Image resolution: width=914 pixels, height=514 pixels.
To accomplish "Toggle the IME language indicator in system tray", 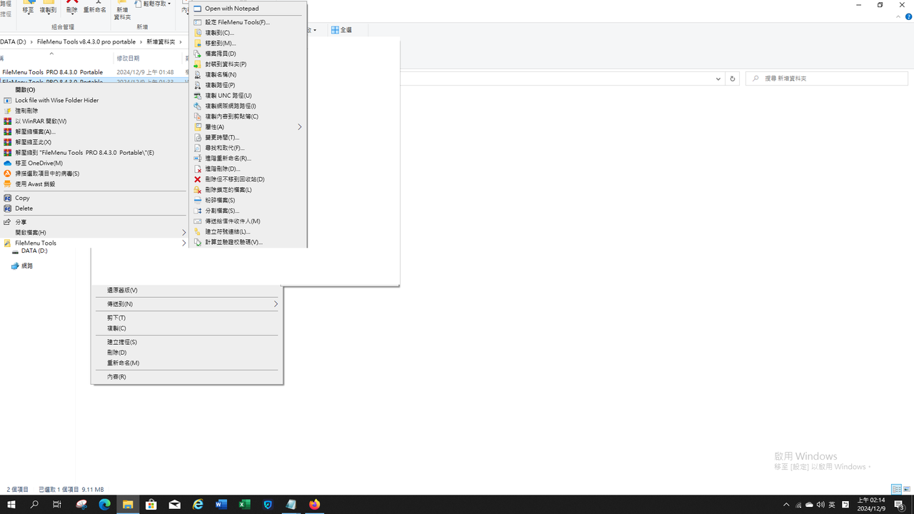I will [x=832, y=504].
